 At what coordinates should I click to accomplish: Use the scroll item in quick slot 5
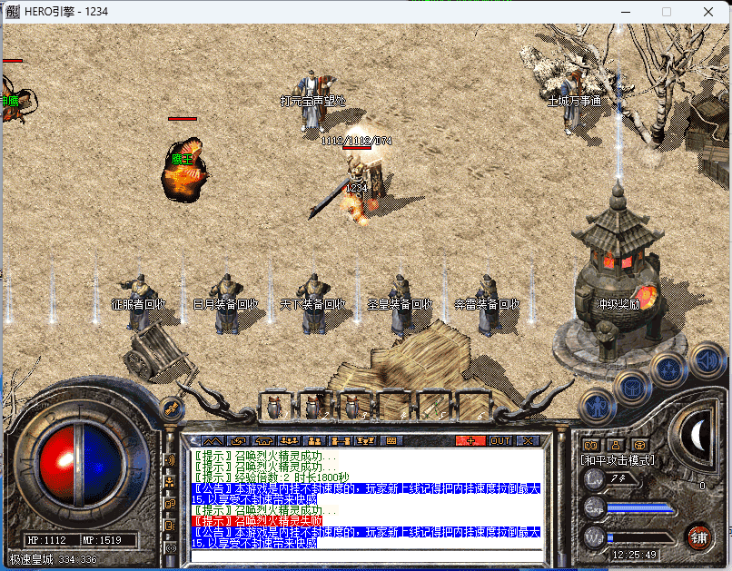click(432, 408)
